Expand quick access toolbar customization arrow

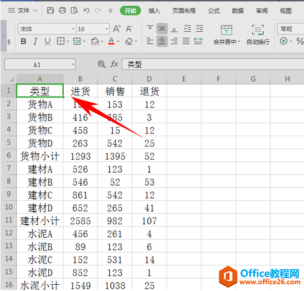coord(110,10)
